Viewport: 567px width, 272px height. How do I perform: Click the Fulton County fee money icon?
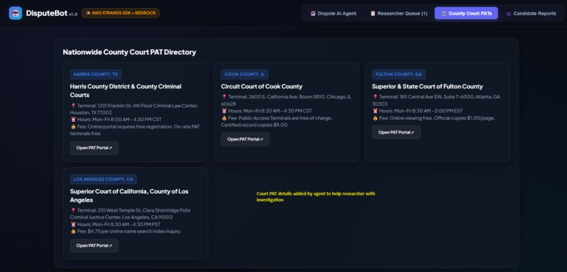point(375,118)
